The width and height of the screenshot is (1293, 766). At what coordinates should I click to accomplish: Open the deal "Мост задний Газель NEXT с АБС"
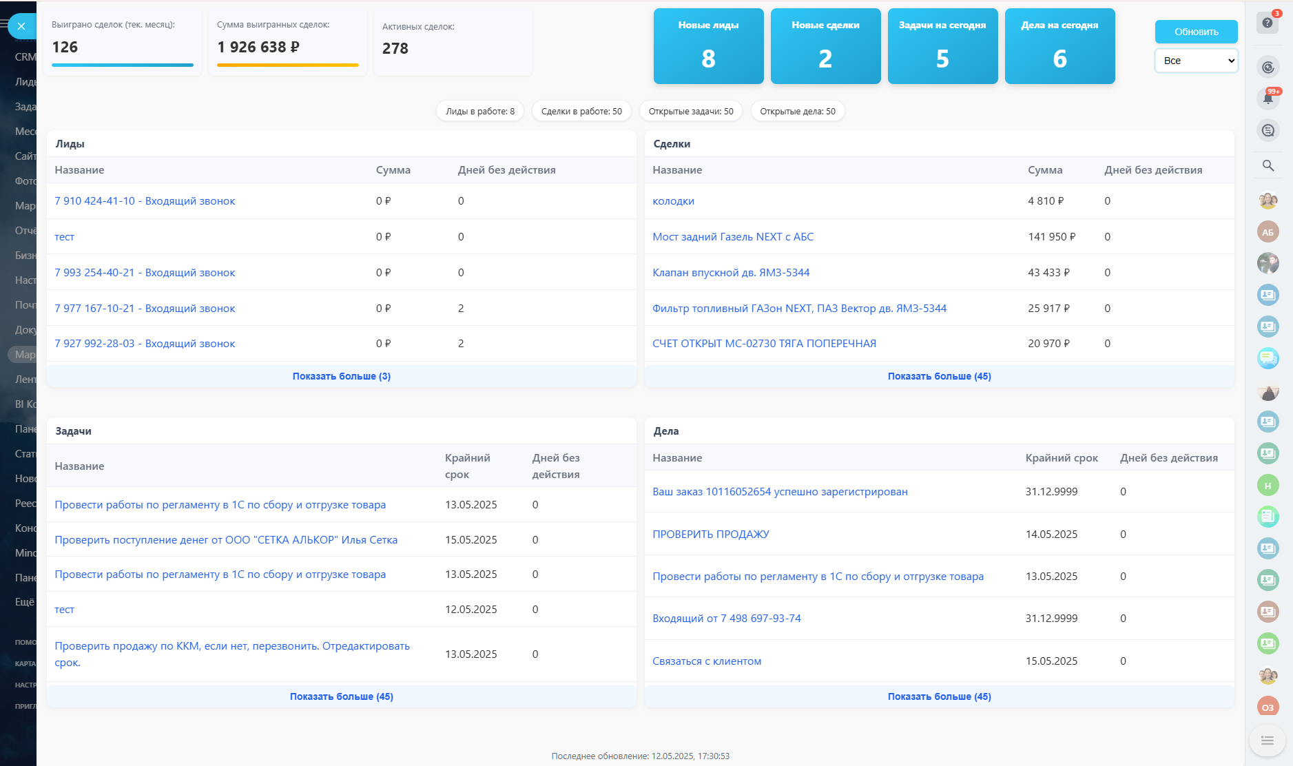pos(733,237)
